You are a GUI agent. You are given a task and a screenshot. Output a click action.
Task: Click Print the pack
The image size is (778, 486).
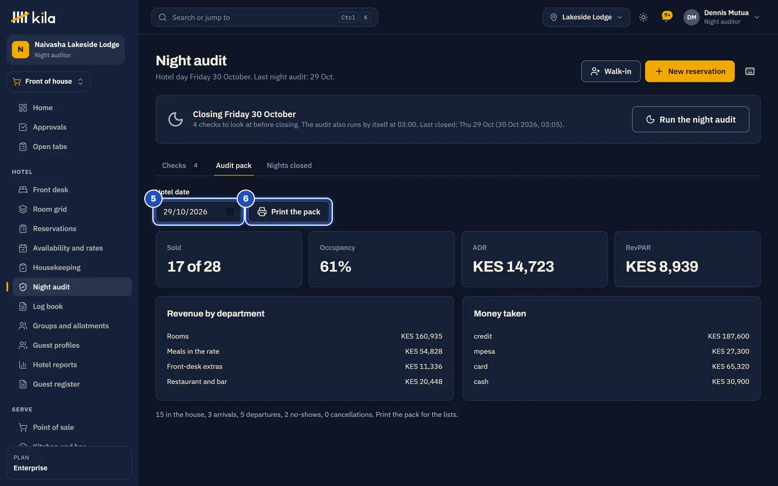click(x=289, y=212)
